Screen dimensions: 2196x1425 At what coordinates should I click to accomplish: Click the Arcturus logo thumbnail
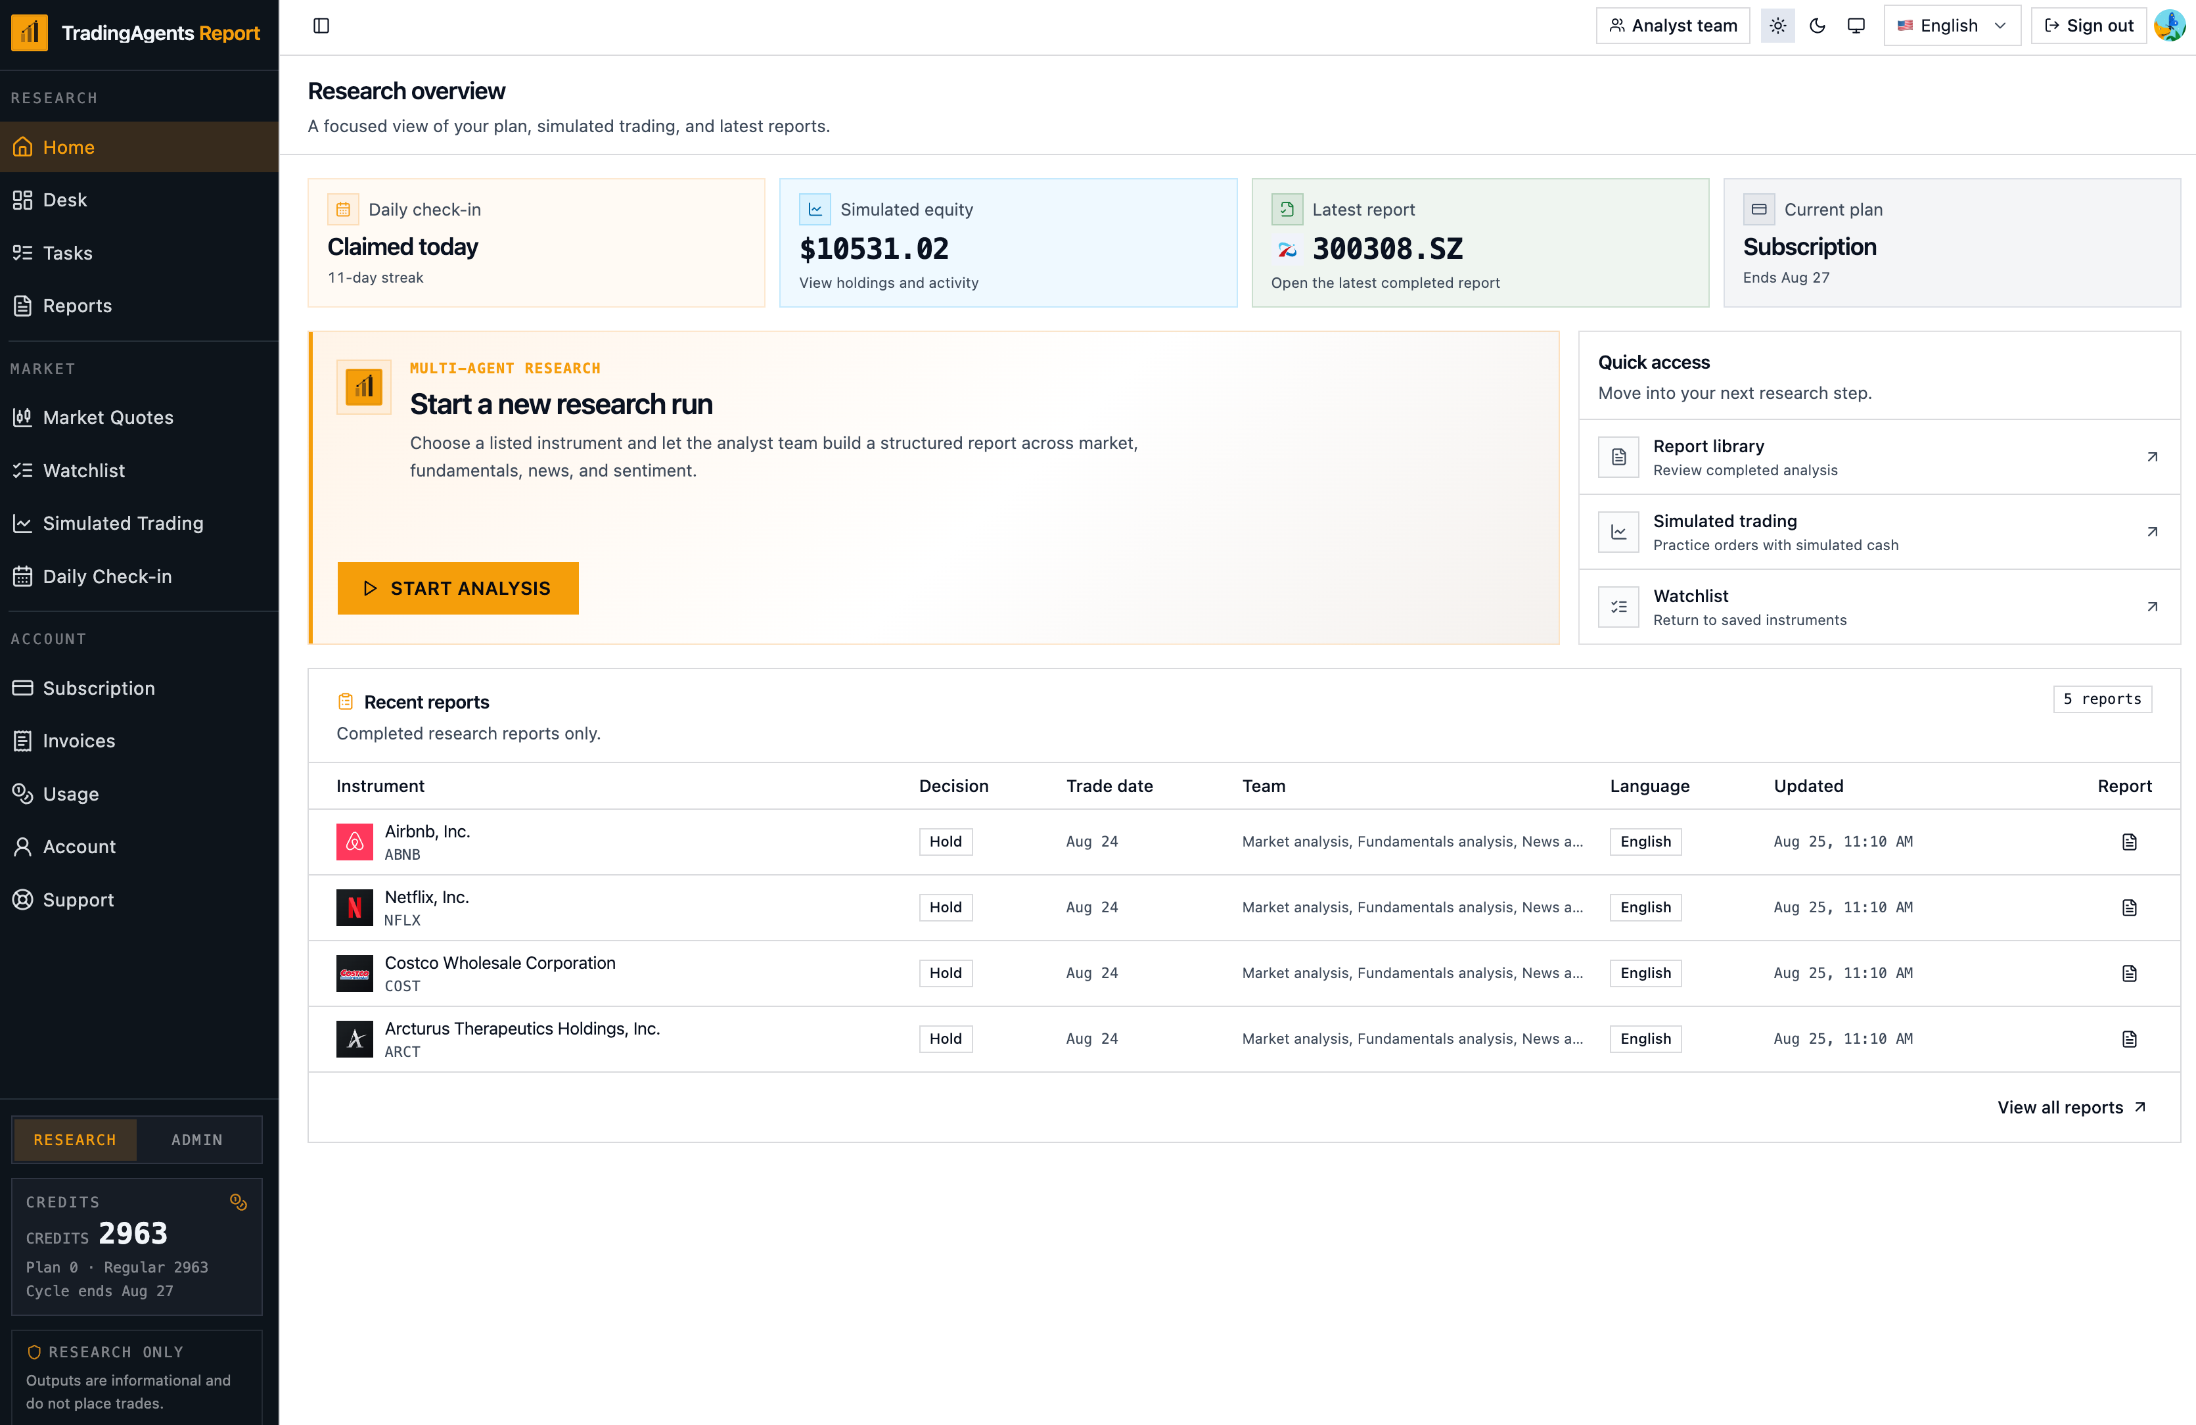click(354, 1039)
